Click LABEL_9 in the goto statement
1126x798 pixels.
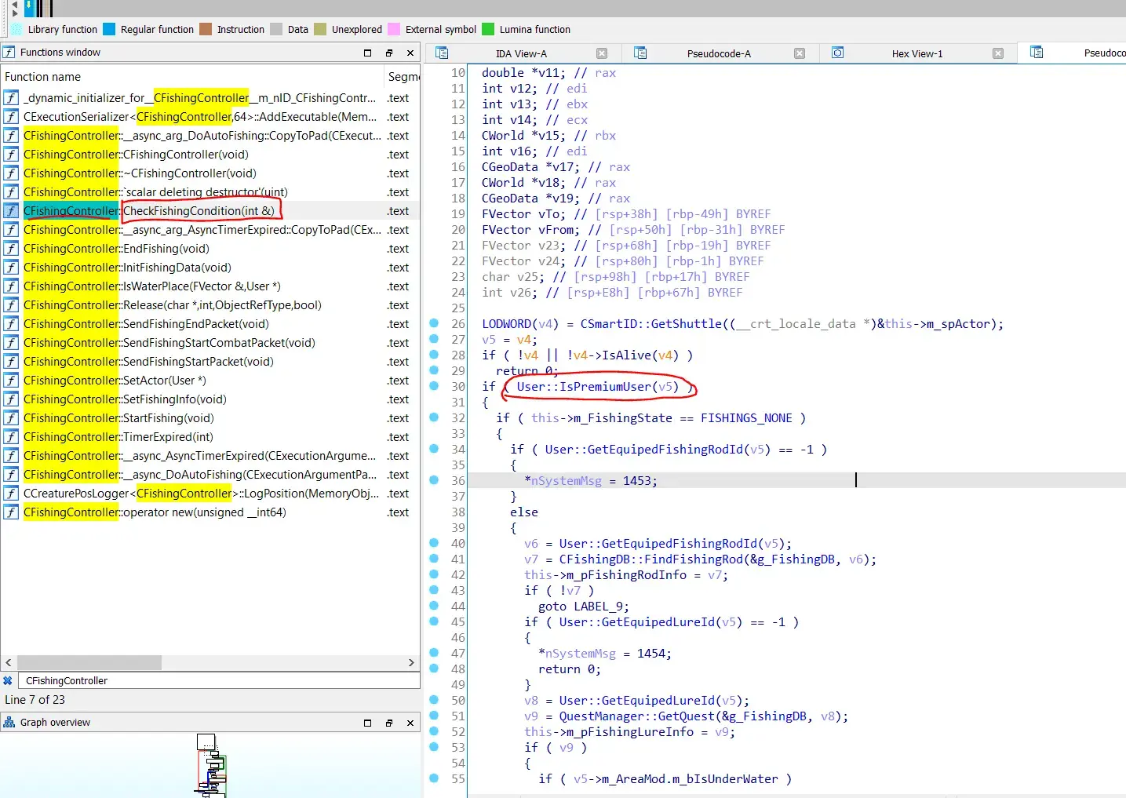coord(599,606)
